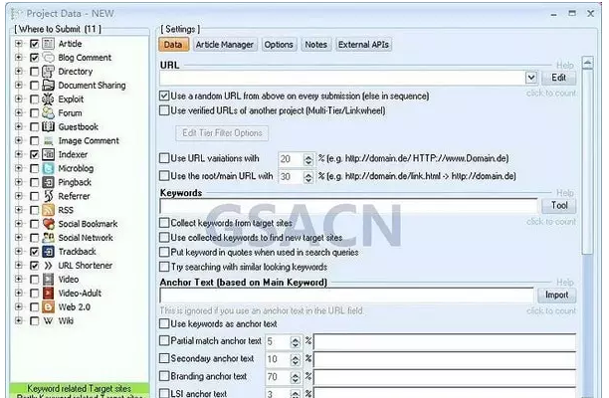Image resolution: width=609 pixels, height=398 pixels.
Task: Click the Video-Adult red icon
Action: pos(48,294)
